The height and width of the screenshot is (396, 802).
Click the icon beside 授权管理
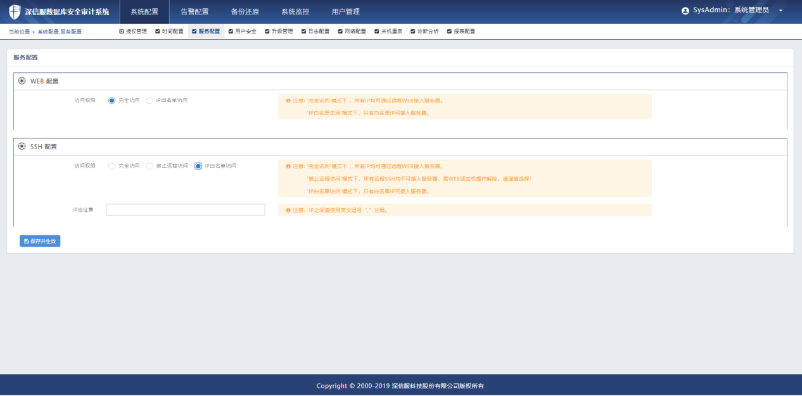(x=122, y=31)
